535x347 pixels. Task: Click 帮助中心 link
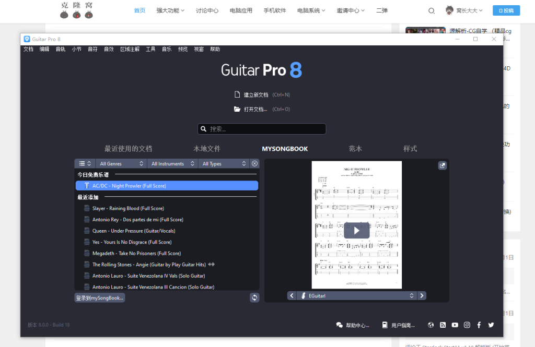point(357,325)
